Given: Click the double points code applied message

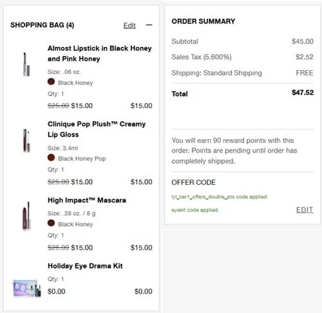Looking at the screenshot, I should [220, 197].
